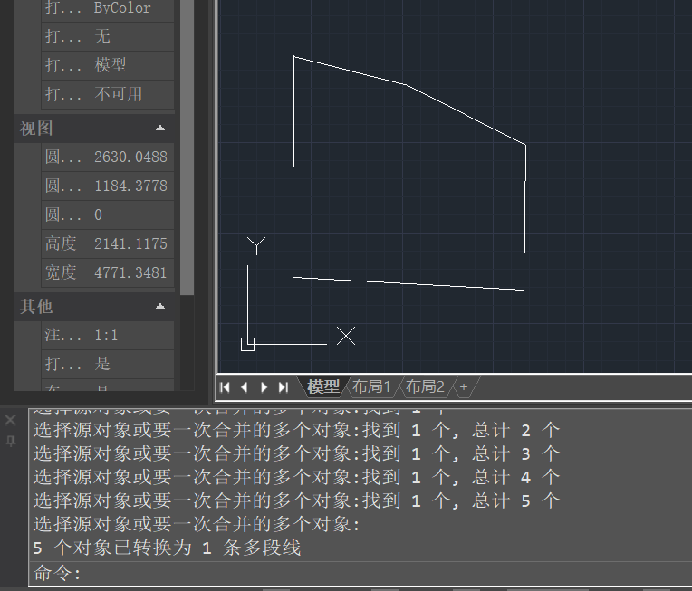Open the 1:1 annotation scale field
This screenshot has height=591, width=692.
(132, 335)
